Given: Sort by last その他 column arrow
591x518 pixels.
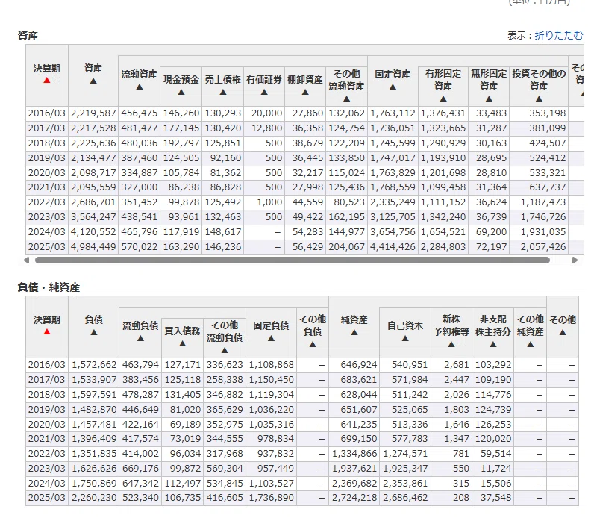Looking at the screenshot, I should coord(563,332).
